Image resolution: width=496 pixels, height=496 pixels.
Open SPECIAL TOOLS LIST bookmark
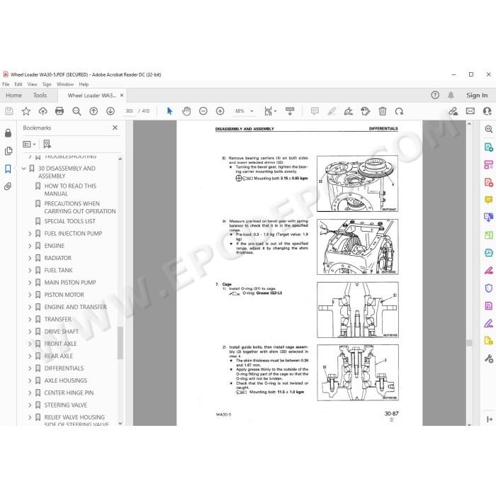click(x=70, y=221)
